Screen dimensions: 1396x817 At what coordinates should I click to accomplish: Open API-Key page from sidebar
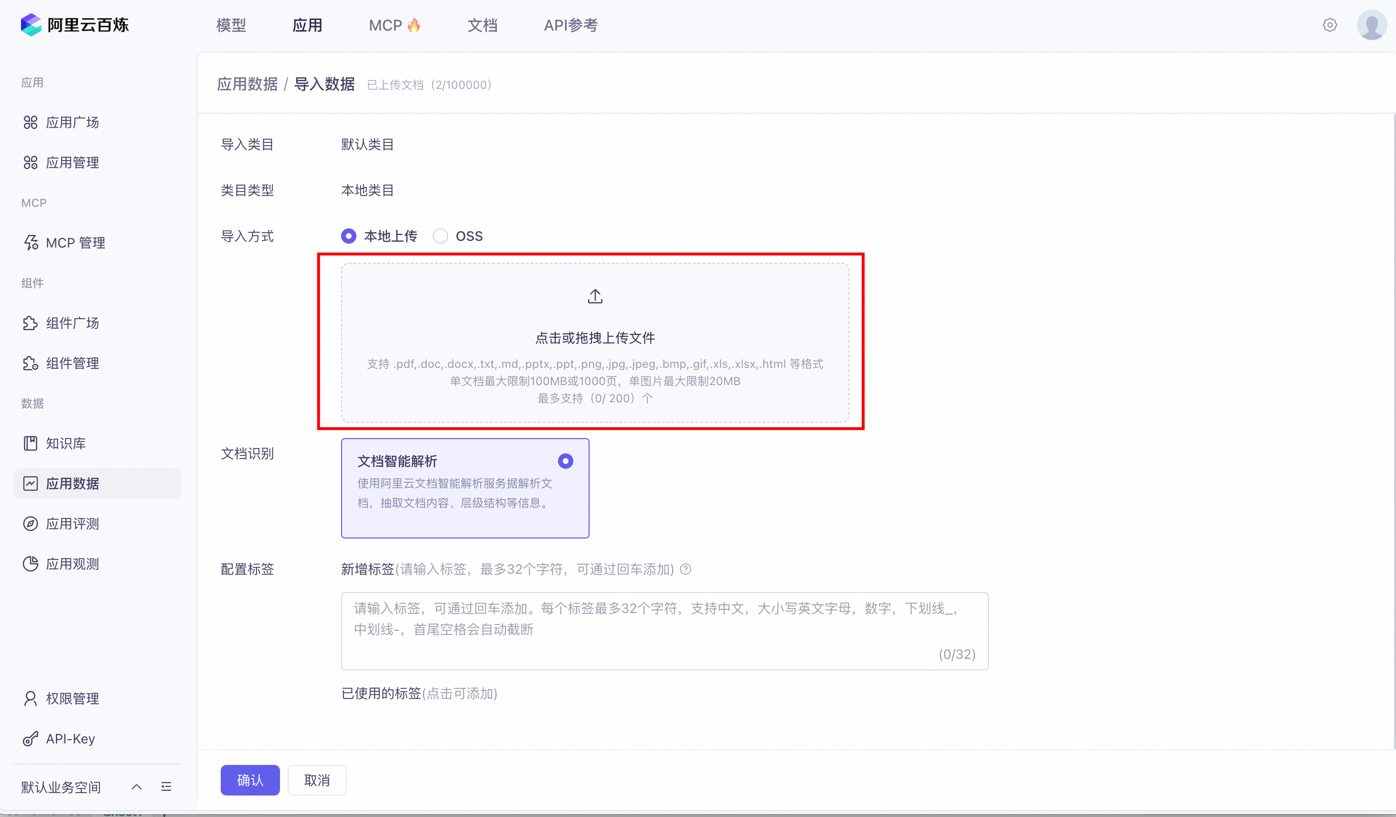pyautogui.click(x=70, y=738)
